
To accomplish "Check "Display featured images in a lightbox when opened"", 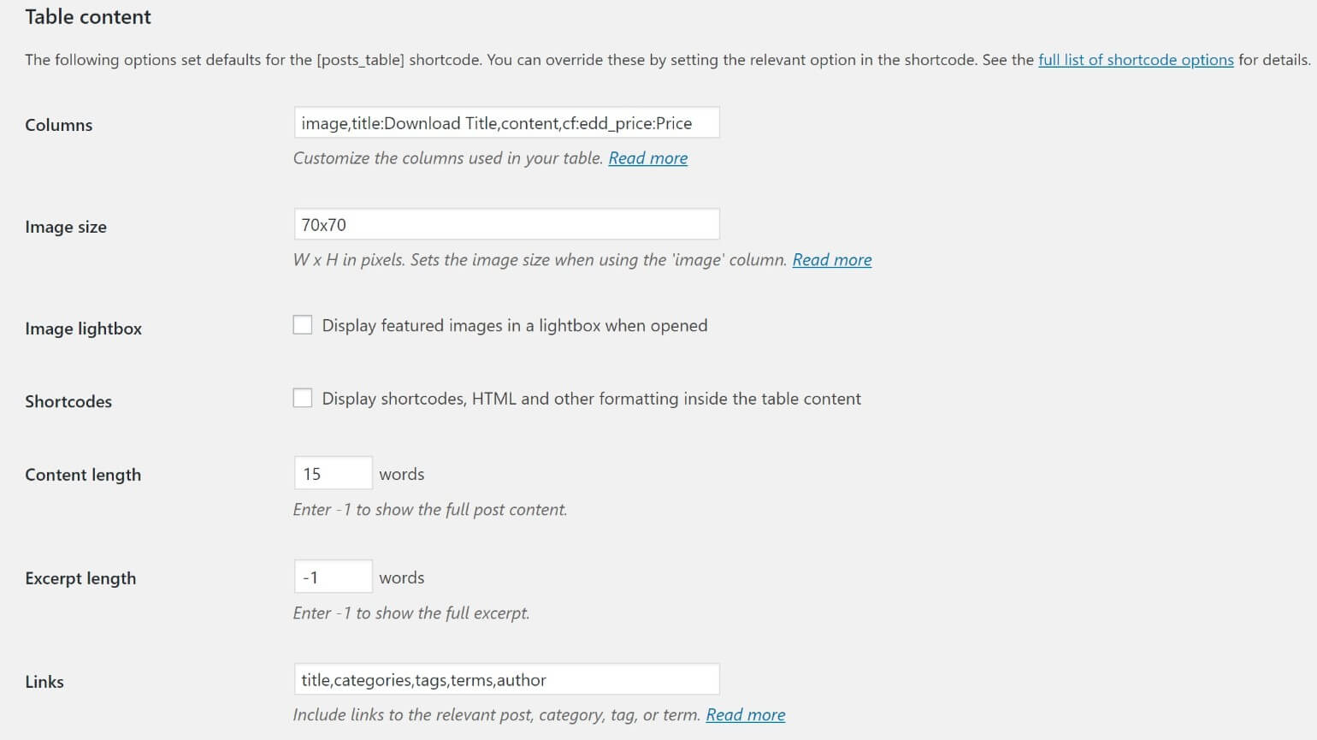I will click(303, 325).
